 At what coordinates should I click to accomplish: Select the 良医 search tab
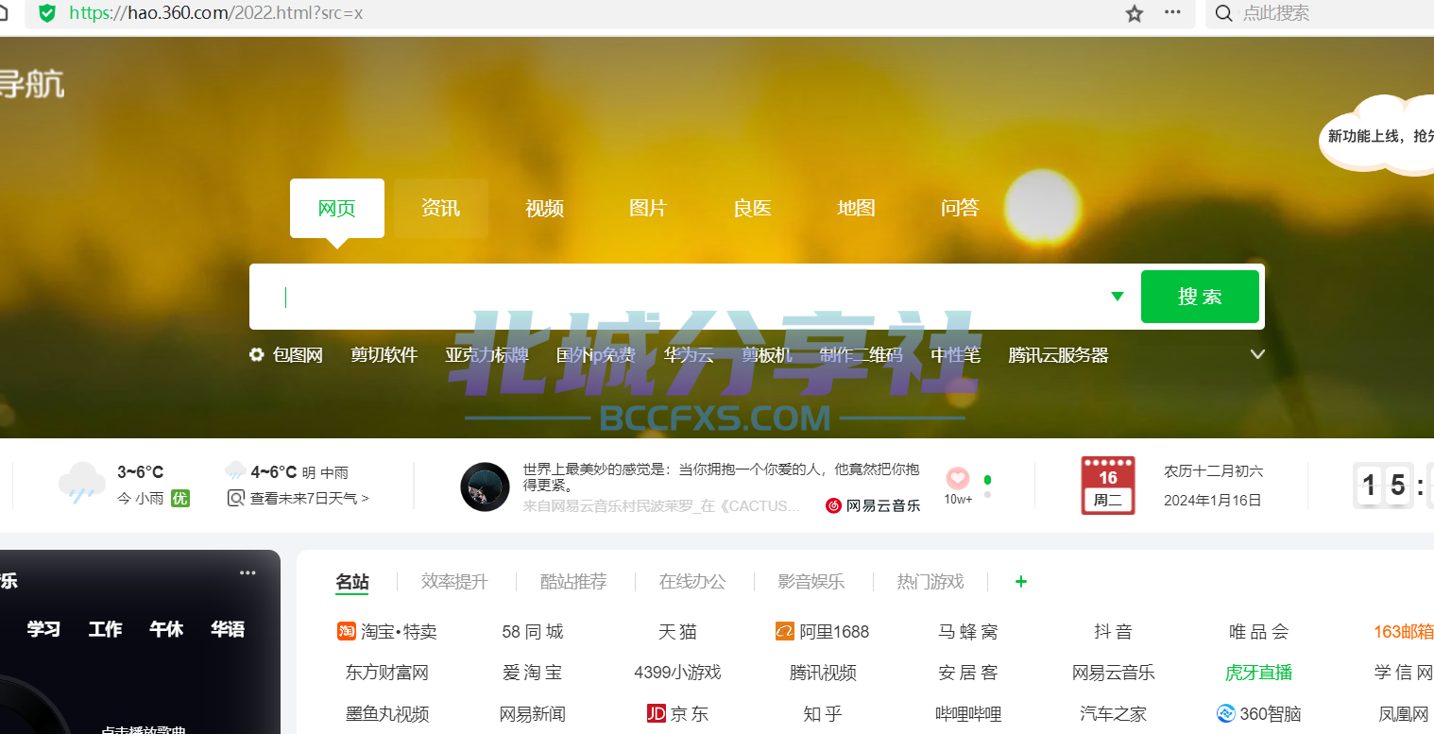[x=753, y=208]
